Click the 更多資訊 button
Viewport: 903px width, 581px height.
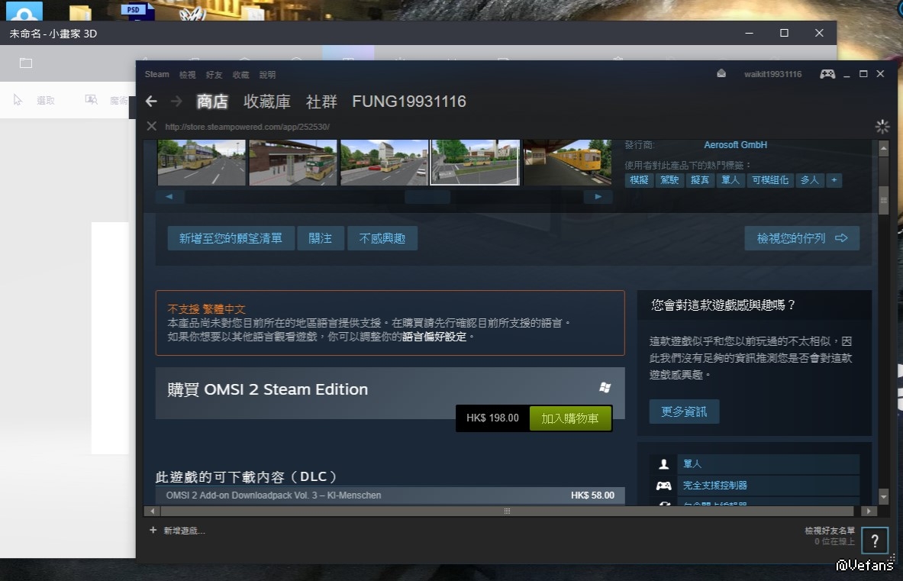click(684, 412)
